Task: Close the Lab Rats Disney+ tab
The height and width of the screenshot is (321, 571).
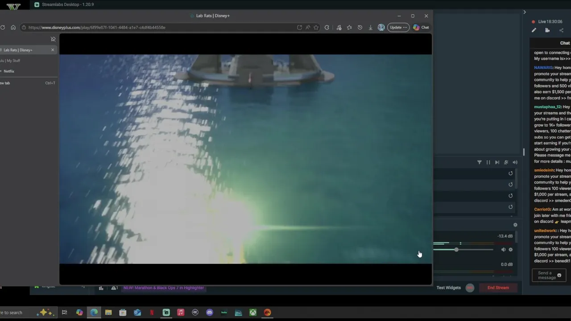Action: pos(53,50)
